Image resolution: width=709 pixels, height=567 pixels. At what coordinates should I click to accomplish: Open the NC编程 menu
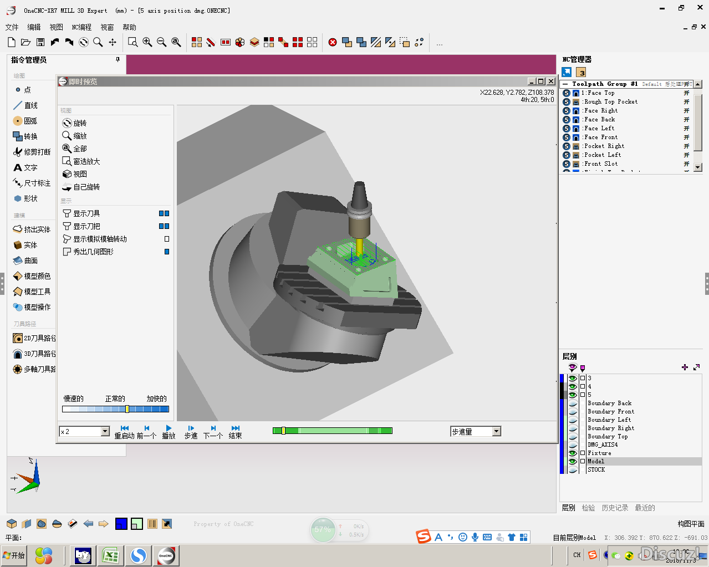[x=81, y=27]
